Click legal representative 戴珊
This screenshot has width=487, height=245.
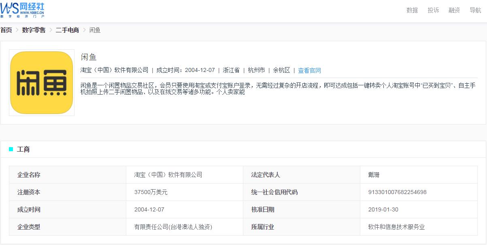[x=374, y=174]
